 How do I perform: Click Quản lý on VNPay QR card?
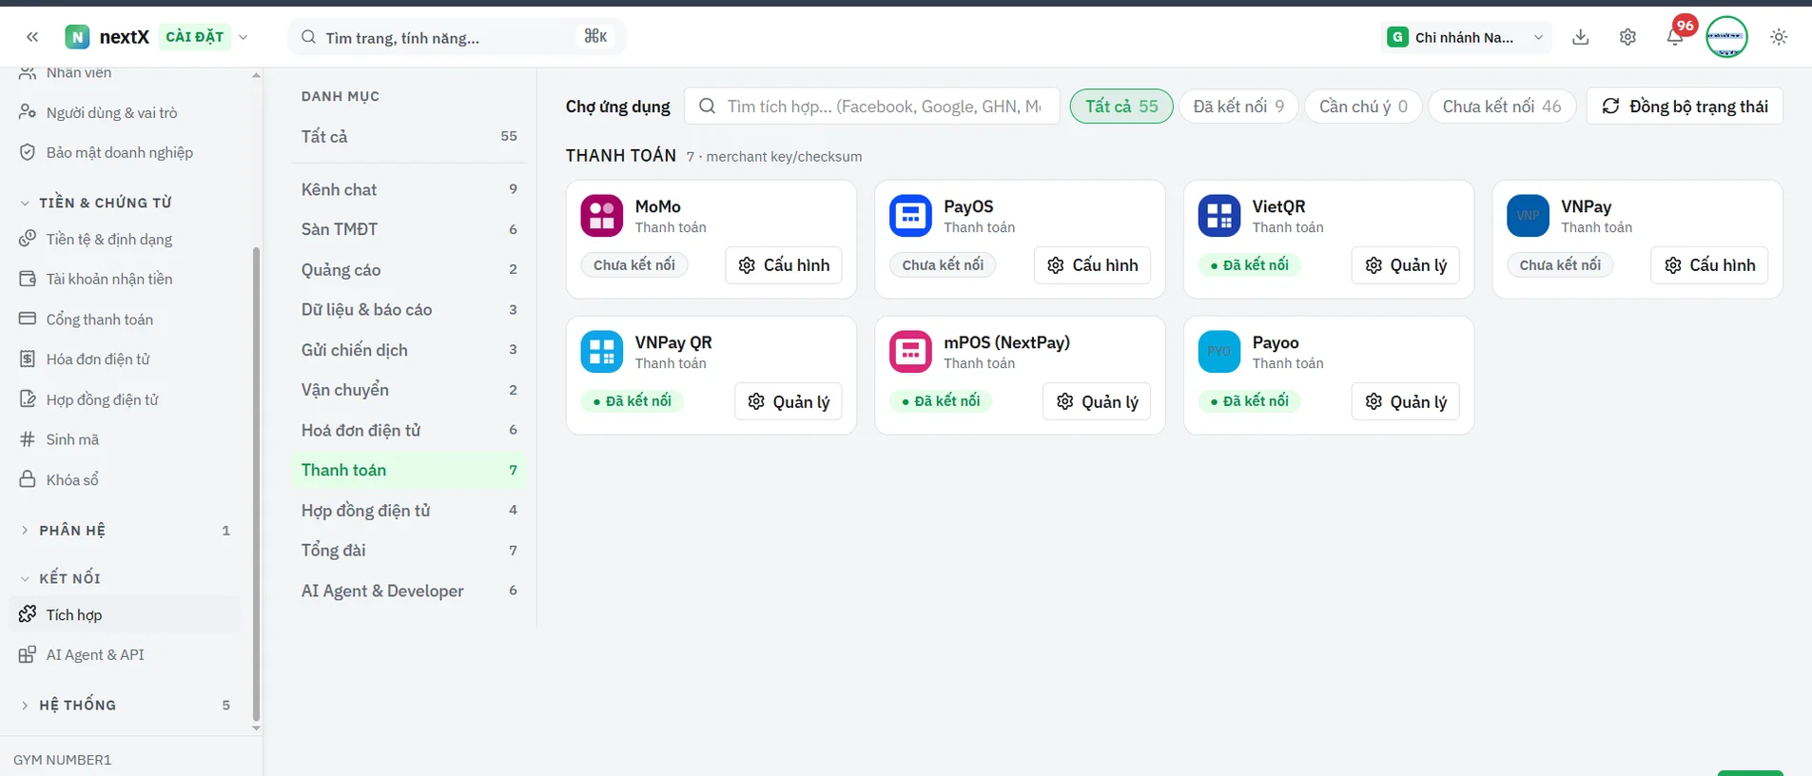tap(789, 401)
